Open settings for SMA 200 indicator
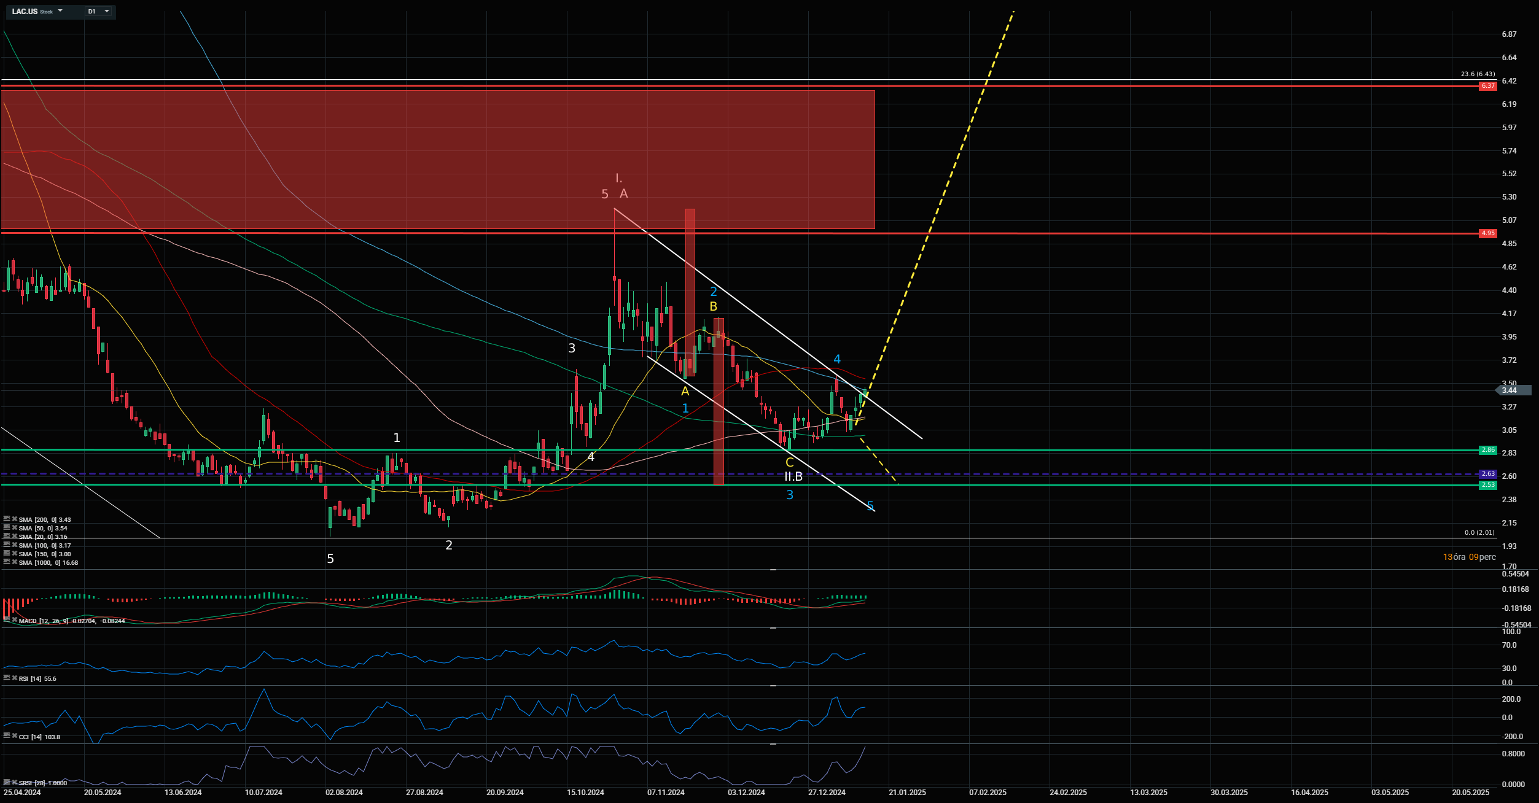Viewport: 1539px width, 803px height. pos(6,519)
